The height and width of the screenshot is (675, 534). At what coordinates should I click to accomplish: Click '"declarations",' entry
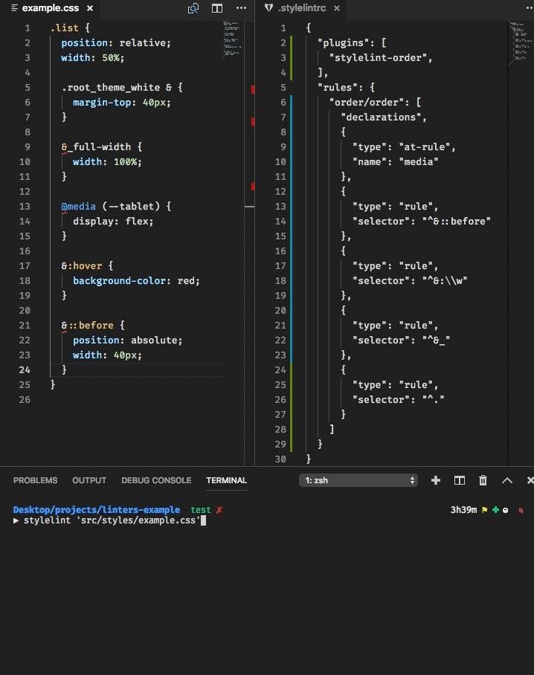point(384,117)
